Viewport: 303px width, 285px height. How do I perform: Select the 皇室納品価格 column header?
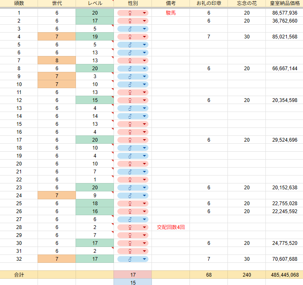coord(285,3)
